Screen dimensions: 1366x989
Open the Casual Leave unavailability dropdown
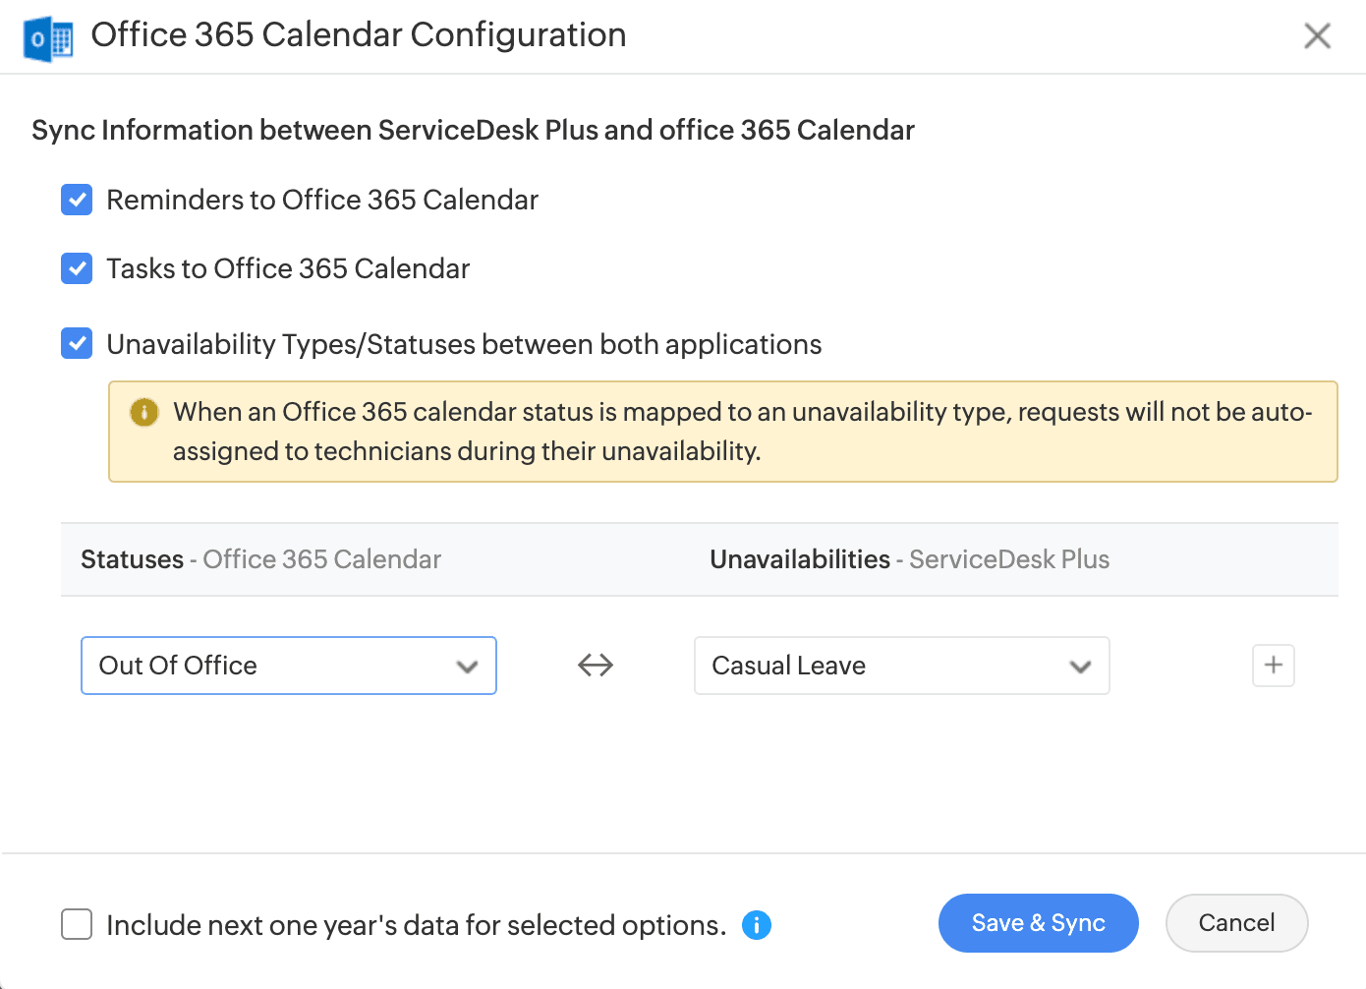(x=901, y=666)
